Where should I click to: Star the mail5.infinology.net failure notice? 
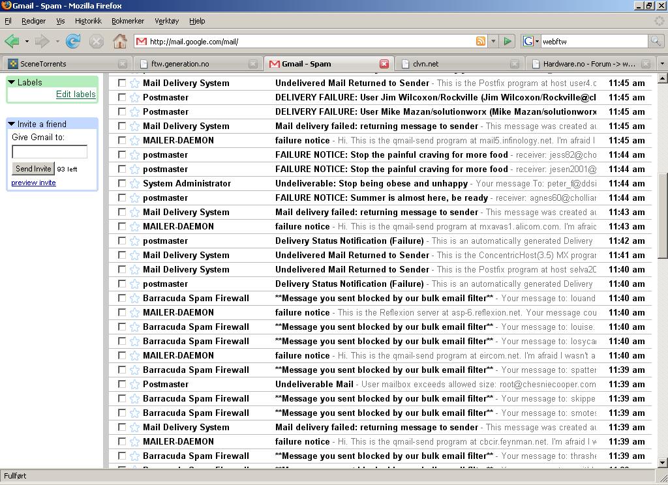click(134, 141)
